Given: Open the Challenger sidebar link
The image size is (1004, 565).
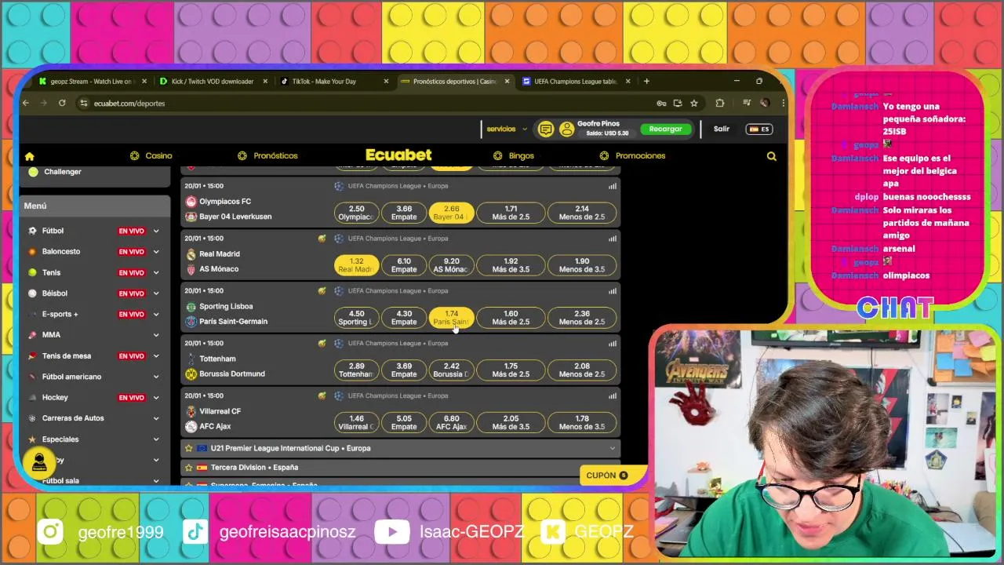Looking at the screenshot, I should pyautogui.click(x=63, y=172).
